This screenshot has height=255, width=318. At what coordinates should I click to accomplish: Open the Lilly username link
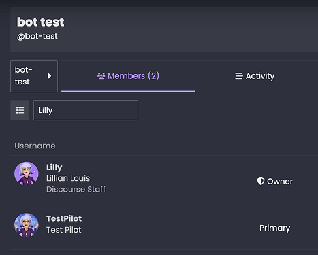pyautogui.click(x=54, y=167)
